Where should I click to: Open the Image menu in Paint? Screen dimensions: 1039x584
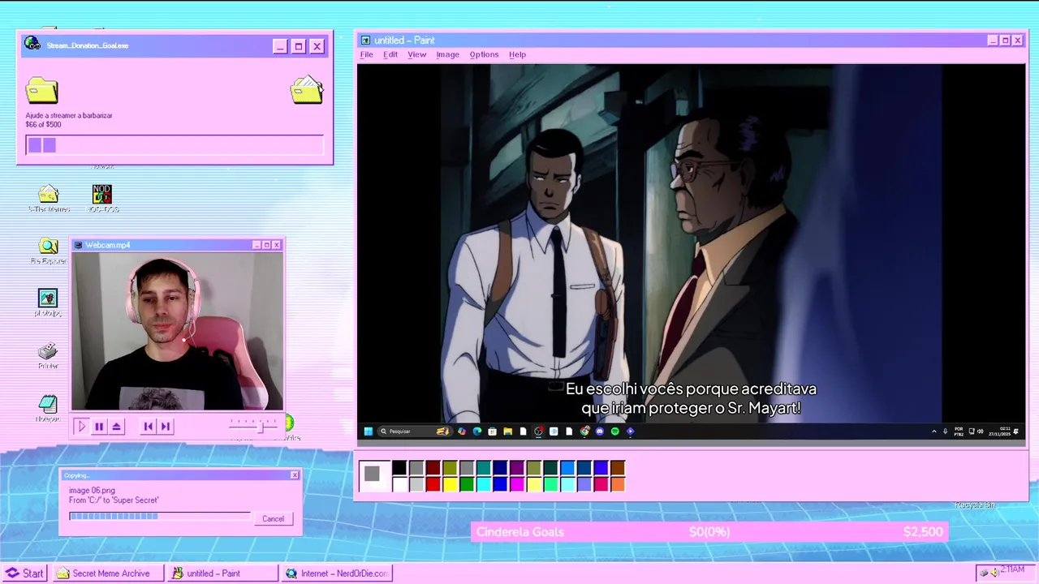(448, 54)
